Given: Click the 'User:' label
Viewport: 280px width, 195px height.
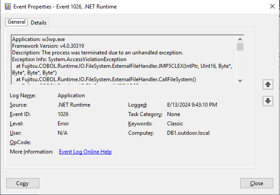Looking at the screenshot, I should (16, 133).
